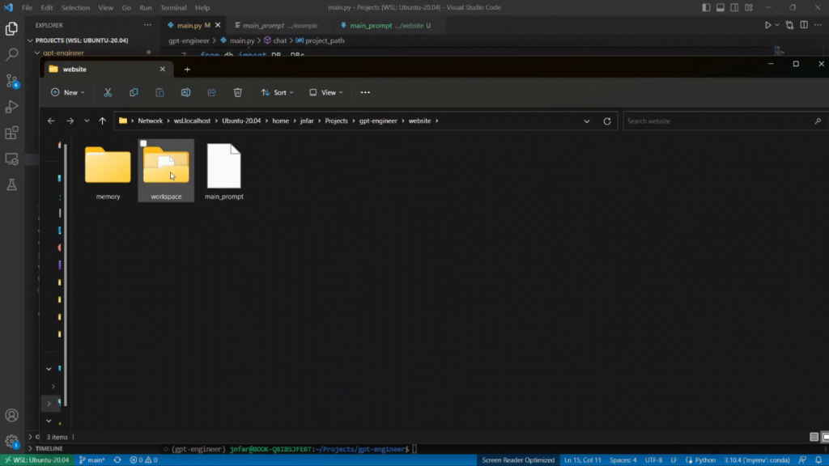829x466 pixels.
Task: Tick the workspace folder selection checkbox
Action: pyautogui.click(x=144, y=144)
